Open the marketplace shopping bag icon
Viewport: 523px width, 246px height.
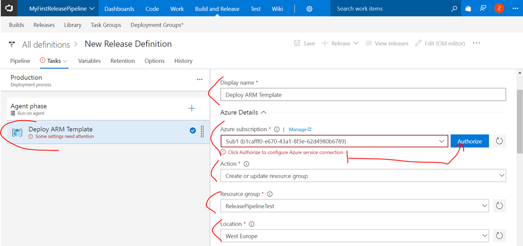pos(468,9)
